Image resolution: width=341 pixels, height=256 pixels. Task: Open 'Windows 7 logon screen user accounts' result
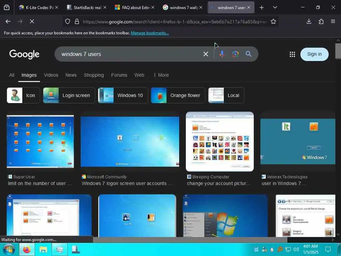[127, 184]
